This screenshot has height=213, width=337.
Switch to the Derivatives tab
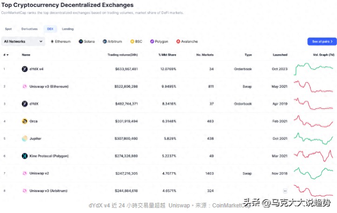[x=29, y=29]
